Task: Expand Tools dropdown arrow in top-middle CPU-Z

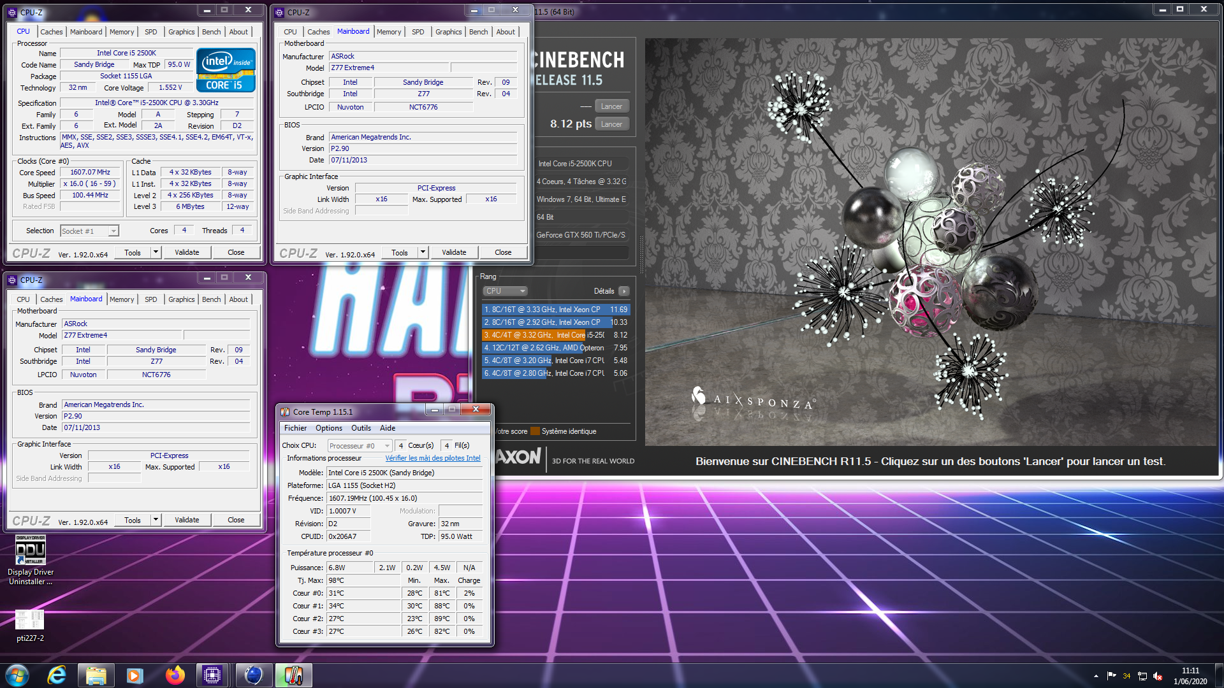Action: point(423,252)
